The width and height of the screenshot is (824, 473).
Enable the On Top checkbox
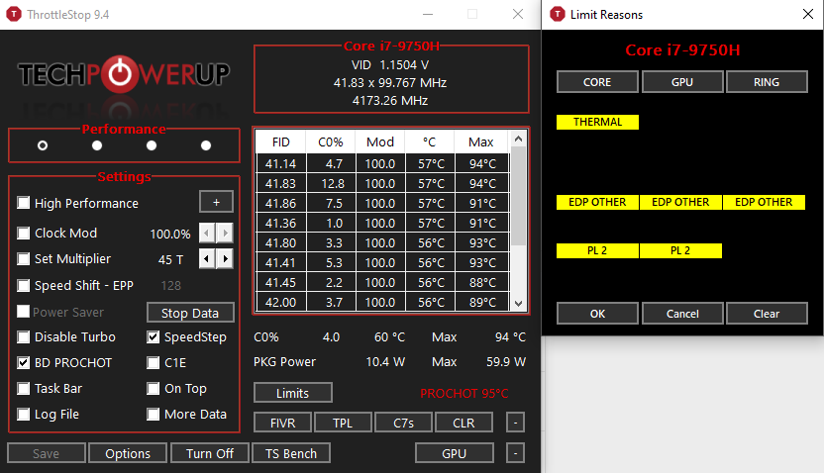coord(153,388)
